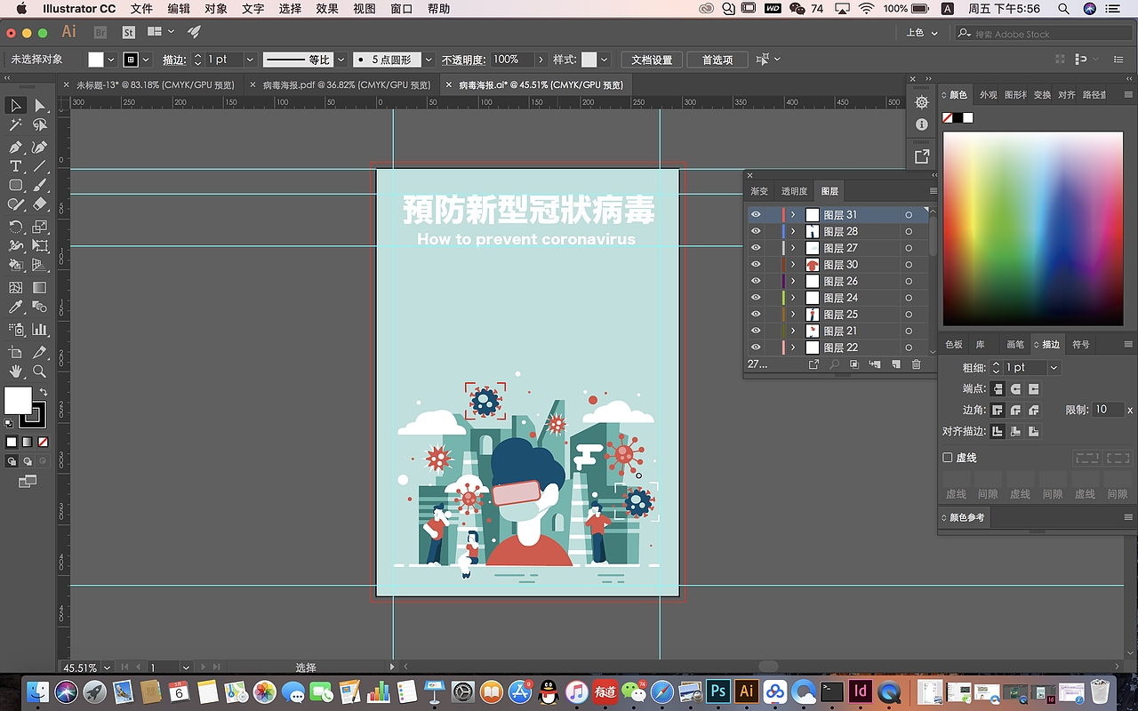This screenshot has width=1138, height=711.
Task: Click the large Fill color swatch in toolbar
Action: click(18, 401)
